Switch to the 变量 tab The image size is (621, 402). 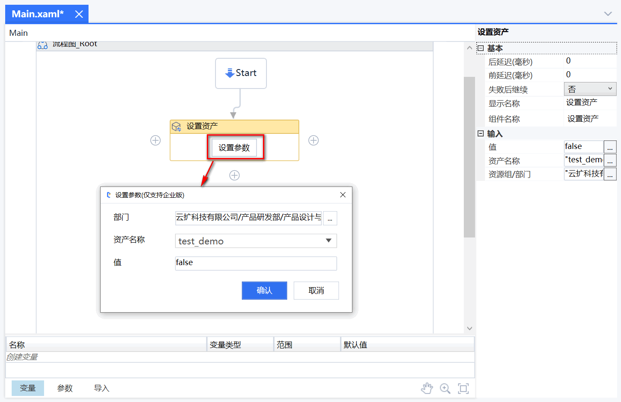pos(28,388)
